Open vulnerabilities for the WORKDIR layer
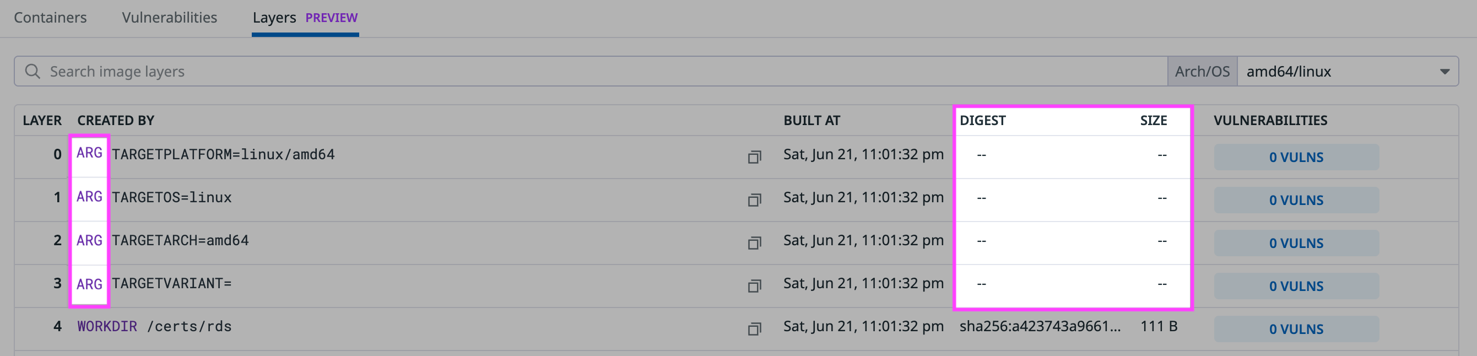 pos(1296,328)
